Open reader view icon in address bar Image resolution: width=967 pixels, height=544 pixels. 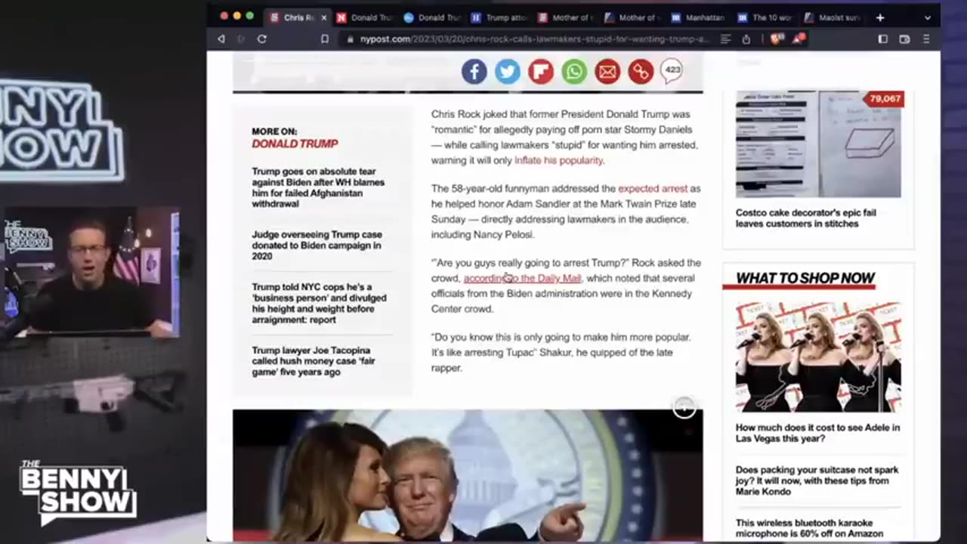(x=725, y=39)
